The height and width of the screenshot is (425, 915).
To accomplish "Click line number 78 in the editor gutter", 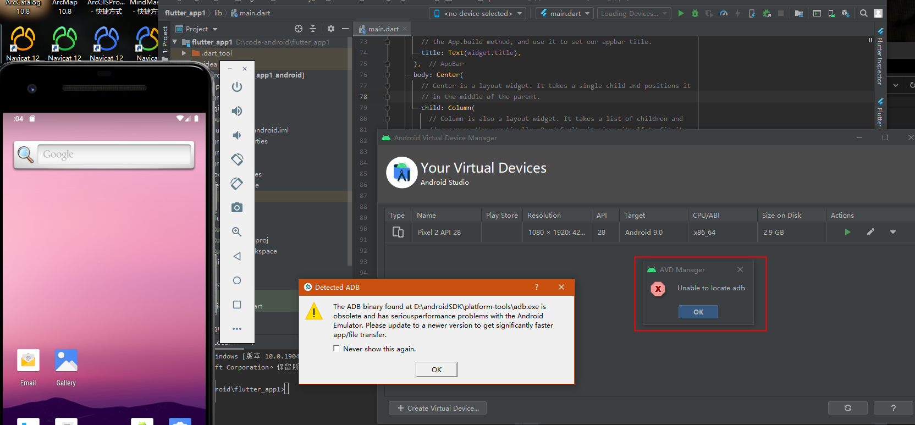I will [363, 97].
